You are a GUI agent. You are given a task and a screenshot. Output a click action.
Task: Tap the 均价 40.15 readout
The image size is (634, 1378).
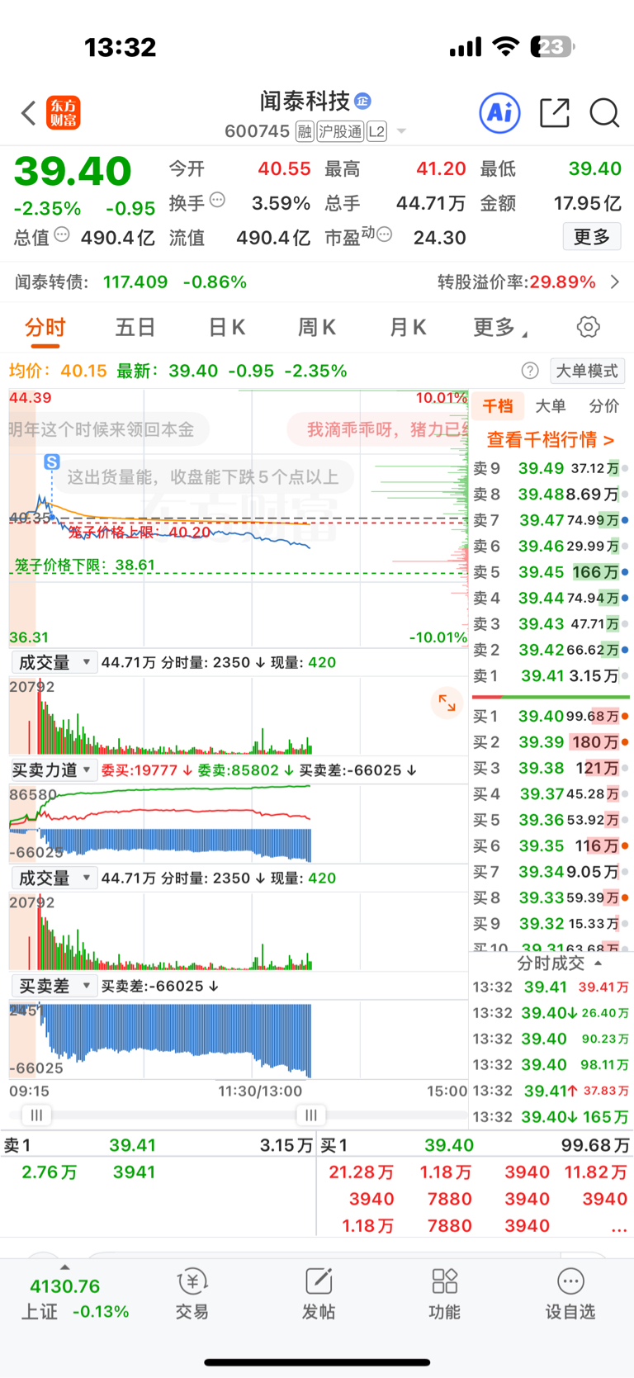(x=58, y=371)
